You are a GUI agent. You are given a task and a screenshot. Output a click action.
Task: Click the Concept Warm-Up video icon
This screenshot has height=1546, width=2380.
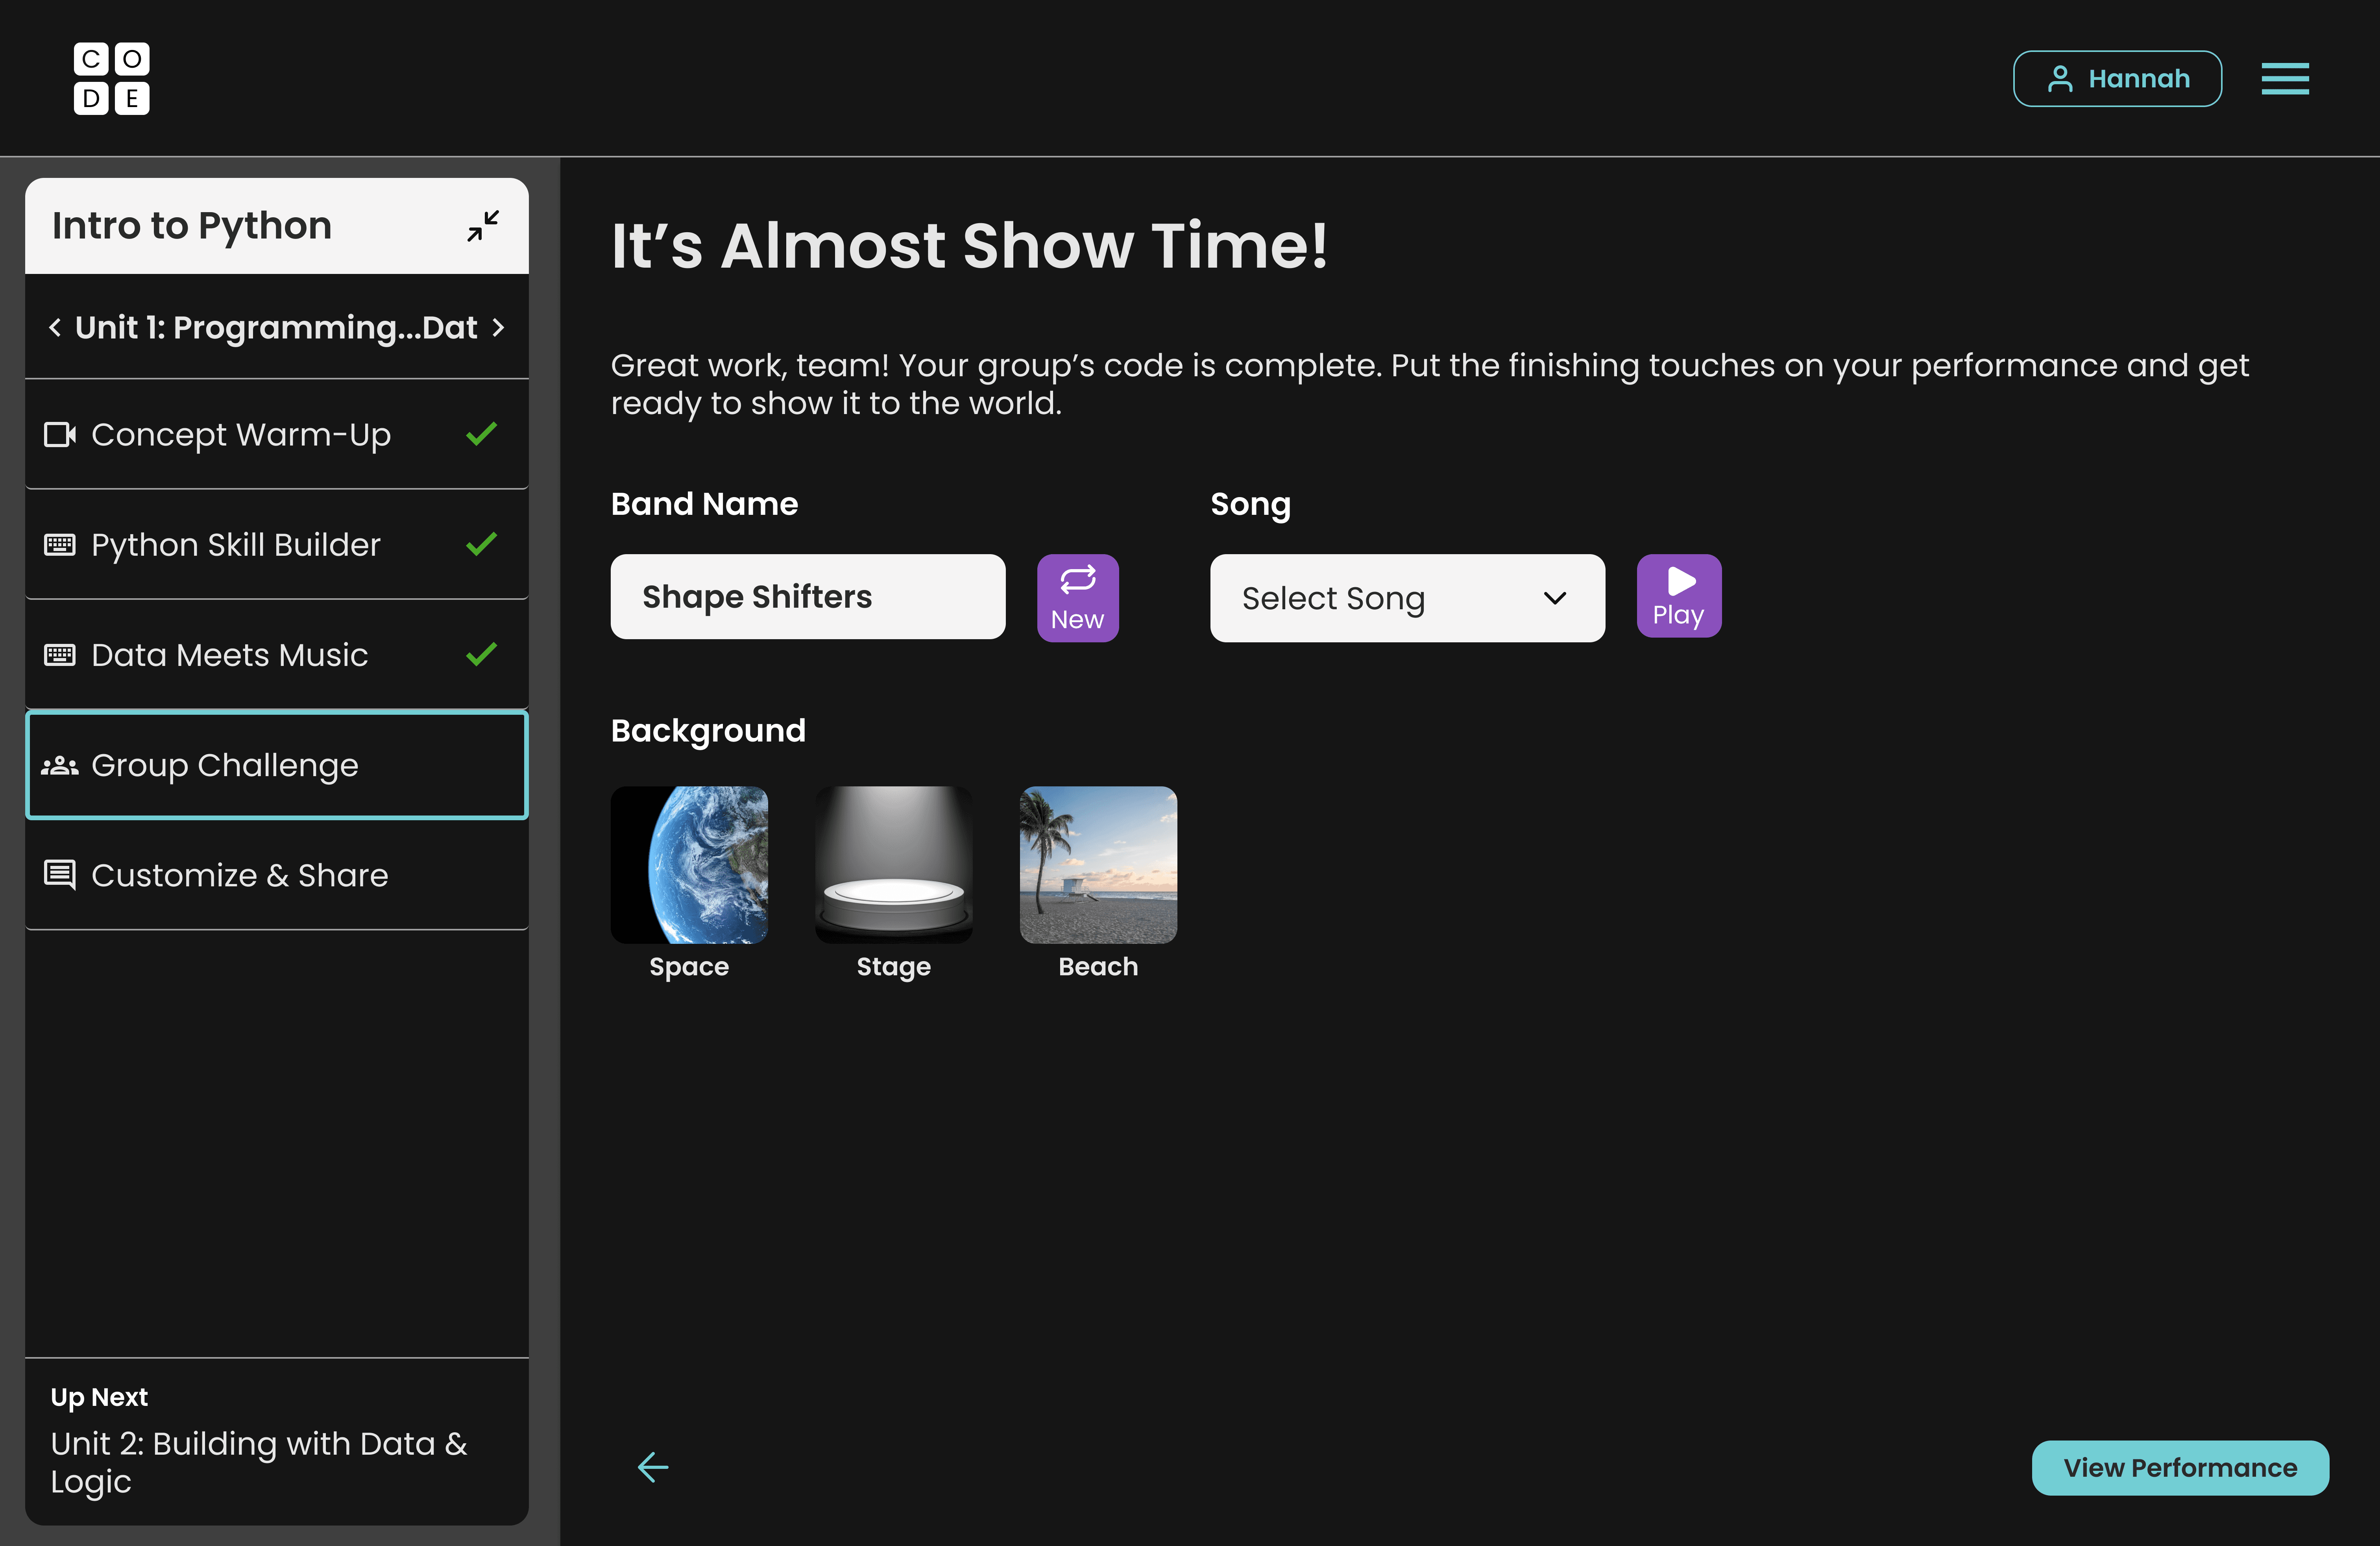coord(60,434)
